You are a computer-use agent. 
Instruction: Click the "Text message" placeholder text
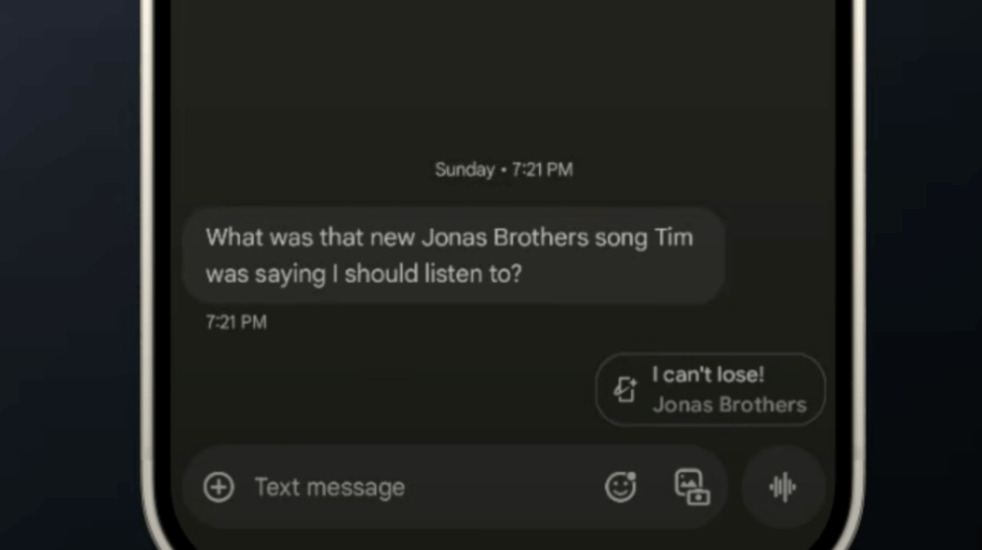pyautogui.click(x=329, y=487)
